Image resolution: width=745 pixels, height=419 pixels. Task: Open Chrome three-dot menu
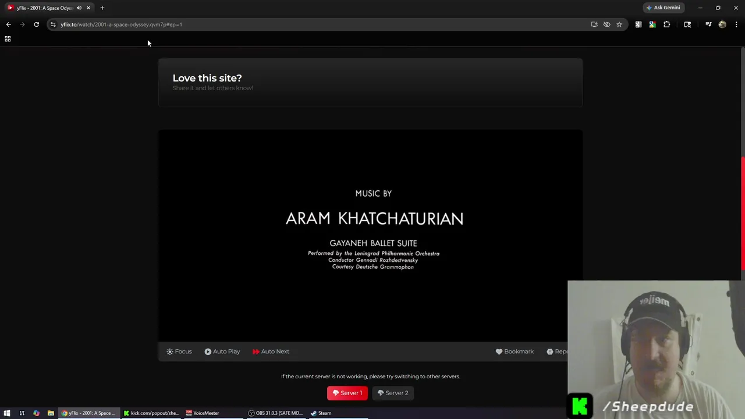point(736,24)
